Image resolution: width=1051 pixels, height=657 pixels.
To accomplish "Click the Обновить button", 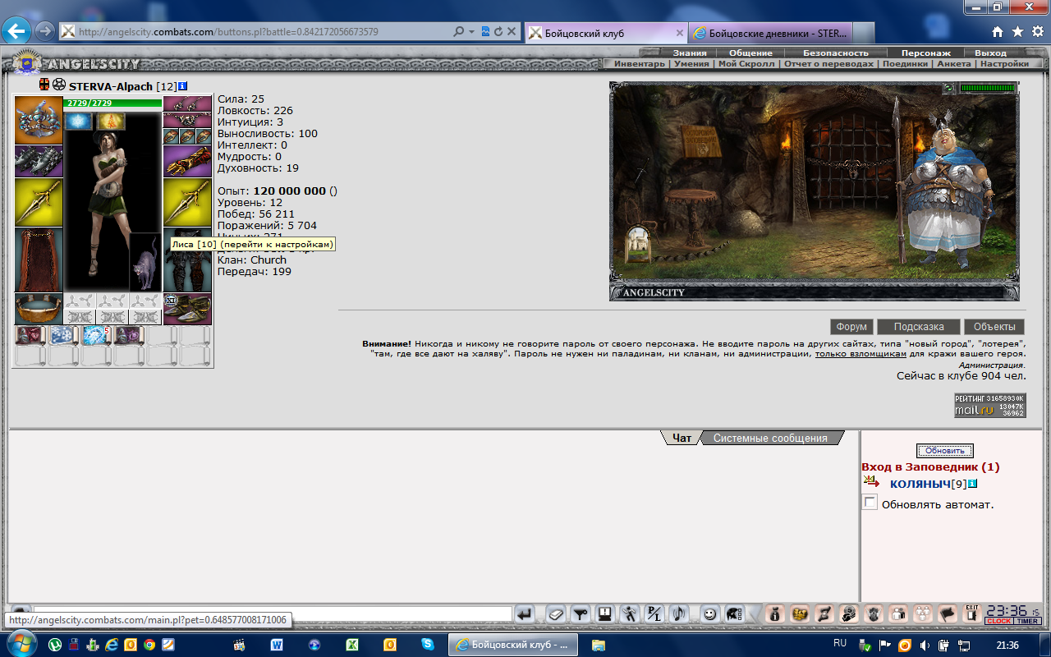I will click(945, 451).
